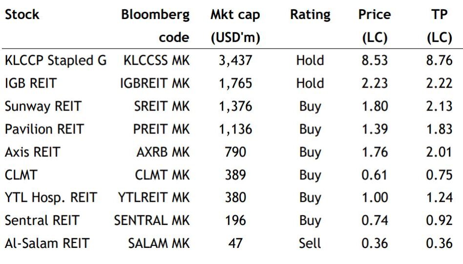
Task: Select the TP (LC) header
Action: tap(440, 26)
